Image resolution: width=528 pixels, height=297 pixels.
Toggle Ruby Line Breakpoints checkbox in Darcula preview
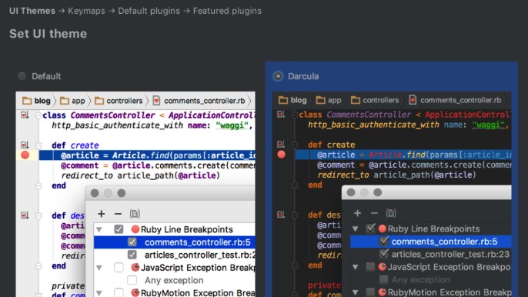370,229
